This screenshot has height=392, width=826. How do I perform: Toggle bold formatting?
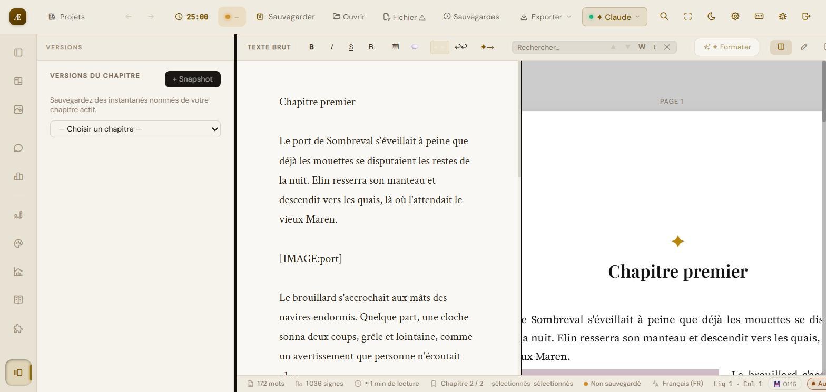pos(311,47)
